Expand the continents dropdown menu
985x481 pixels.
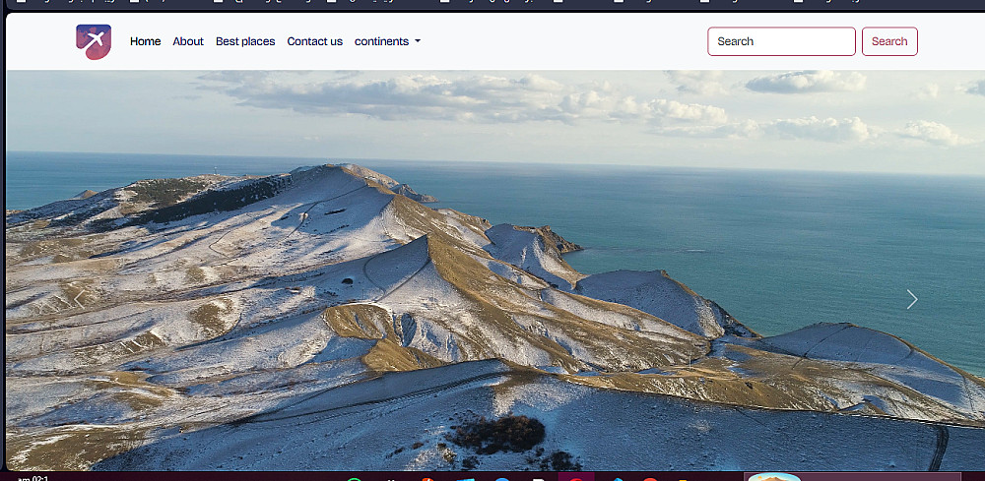coord(387,41)
